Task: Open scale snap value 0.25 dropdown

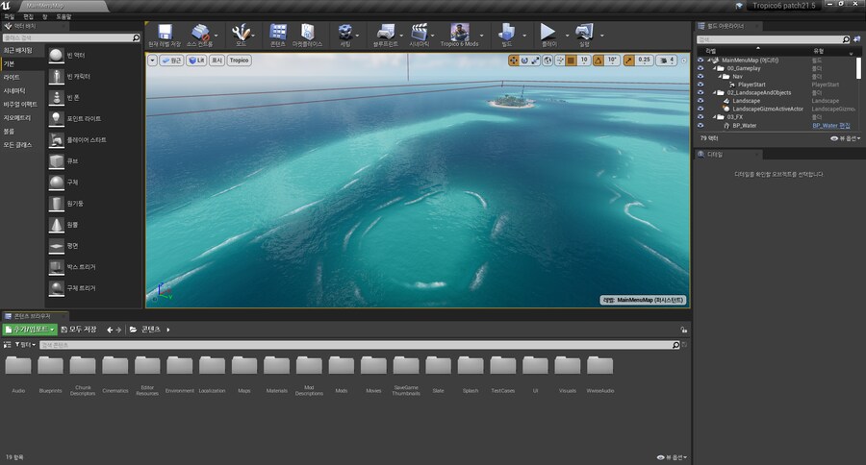Action: (x=644, y=61)
